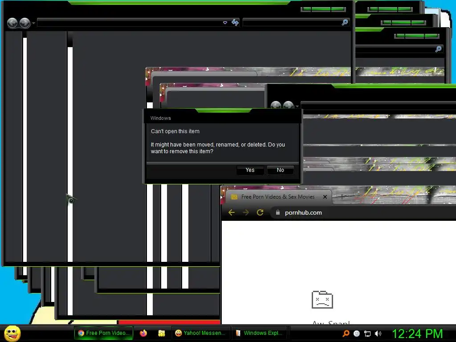Click the Chrome URL text field
The height and width of the screenshot is (342, 456).
363,212
